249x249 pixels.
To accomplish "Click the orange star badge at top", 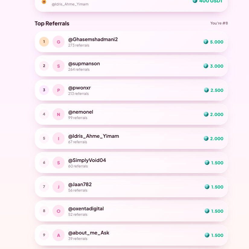I will tap(44, 2).
